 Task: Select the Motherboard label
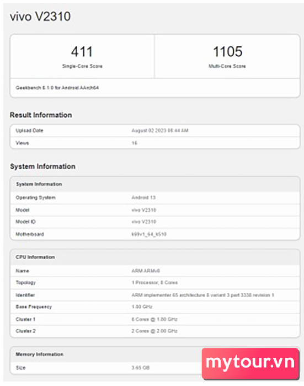[x=30, y=234]
